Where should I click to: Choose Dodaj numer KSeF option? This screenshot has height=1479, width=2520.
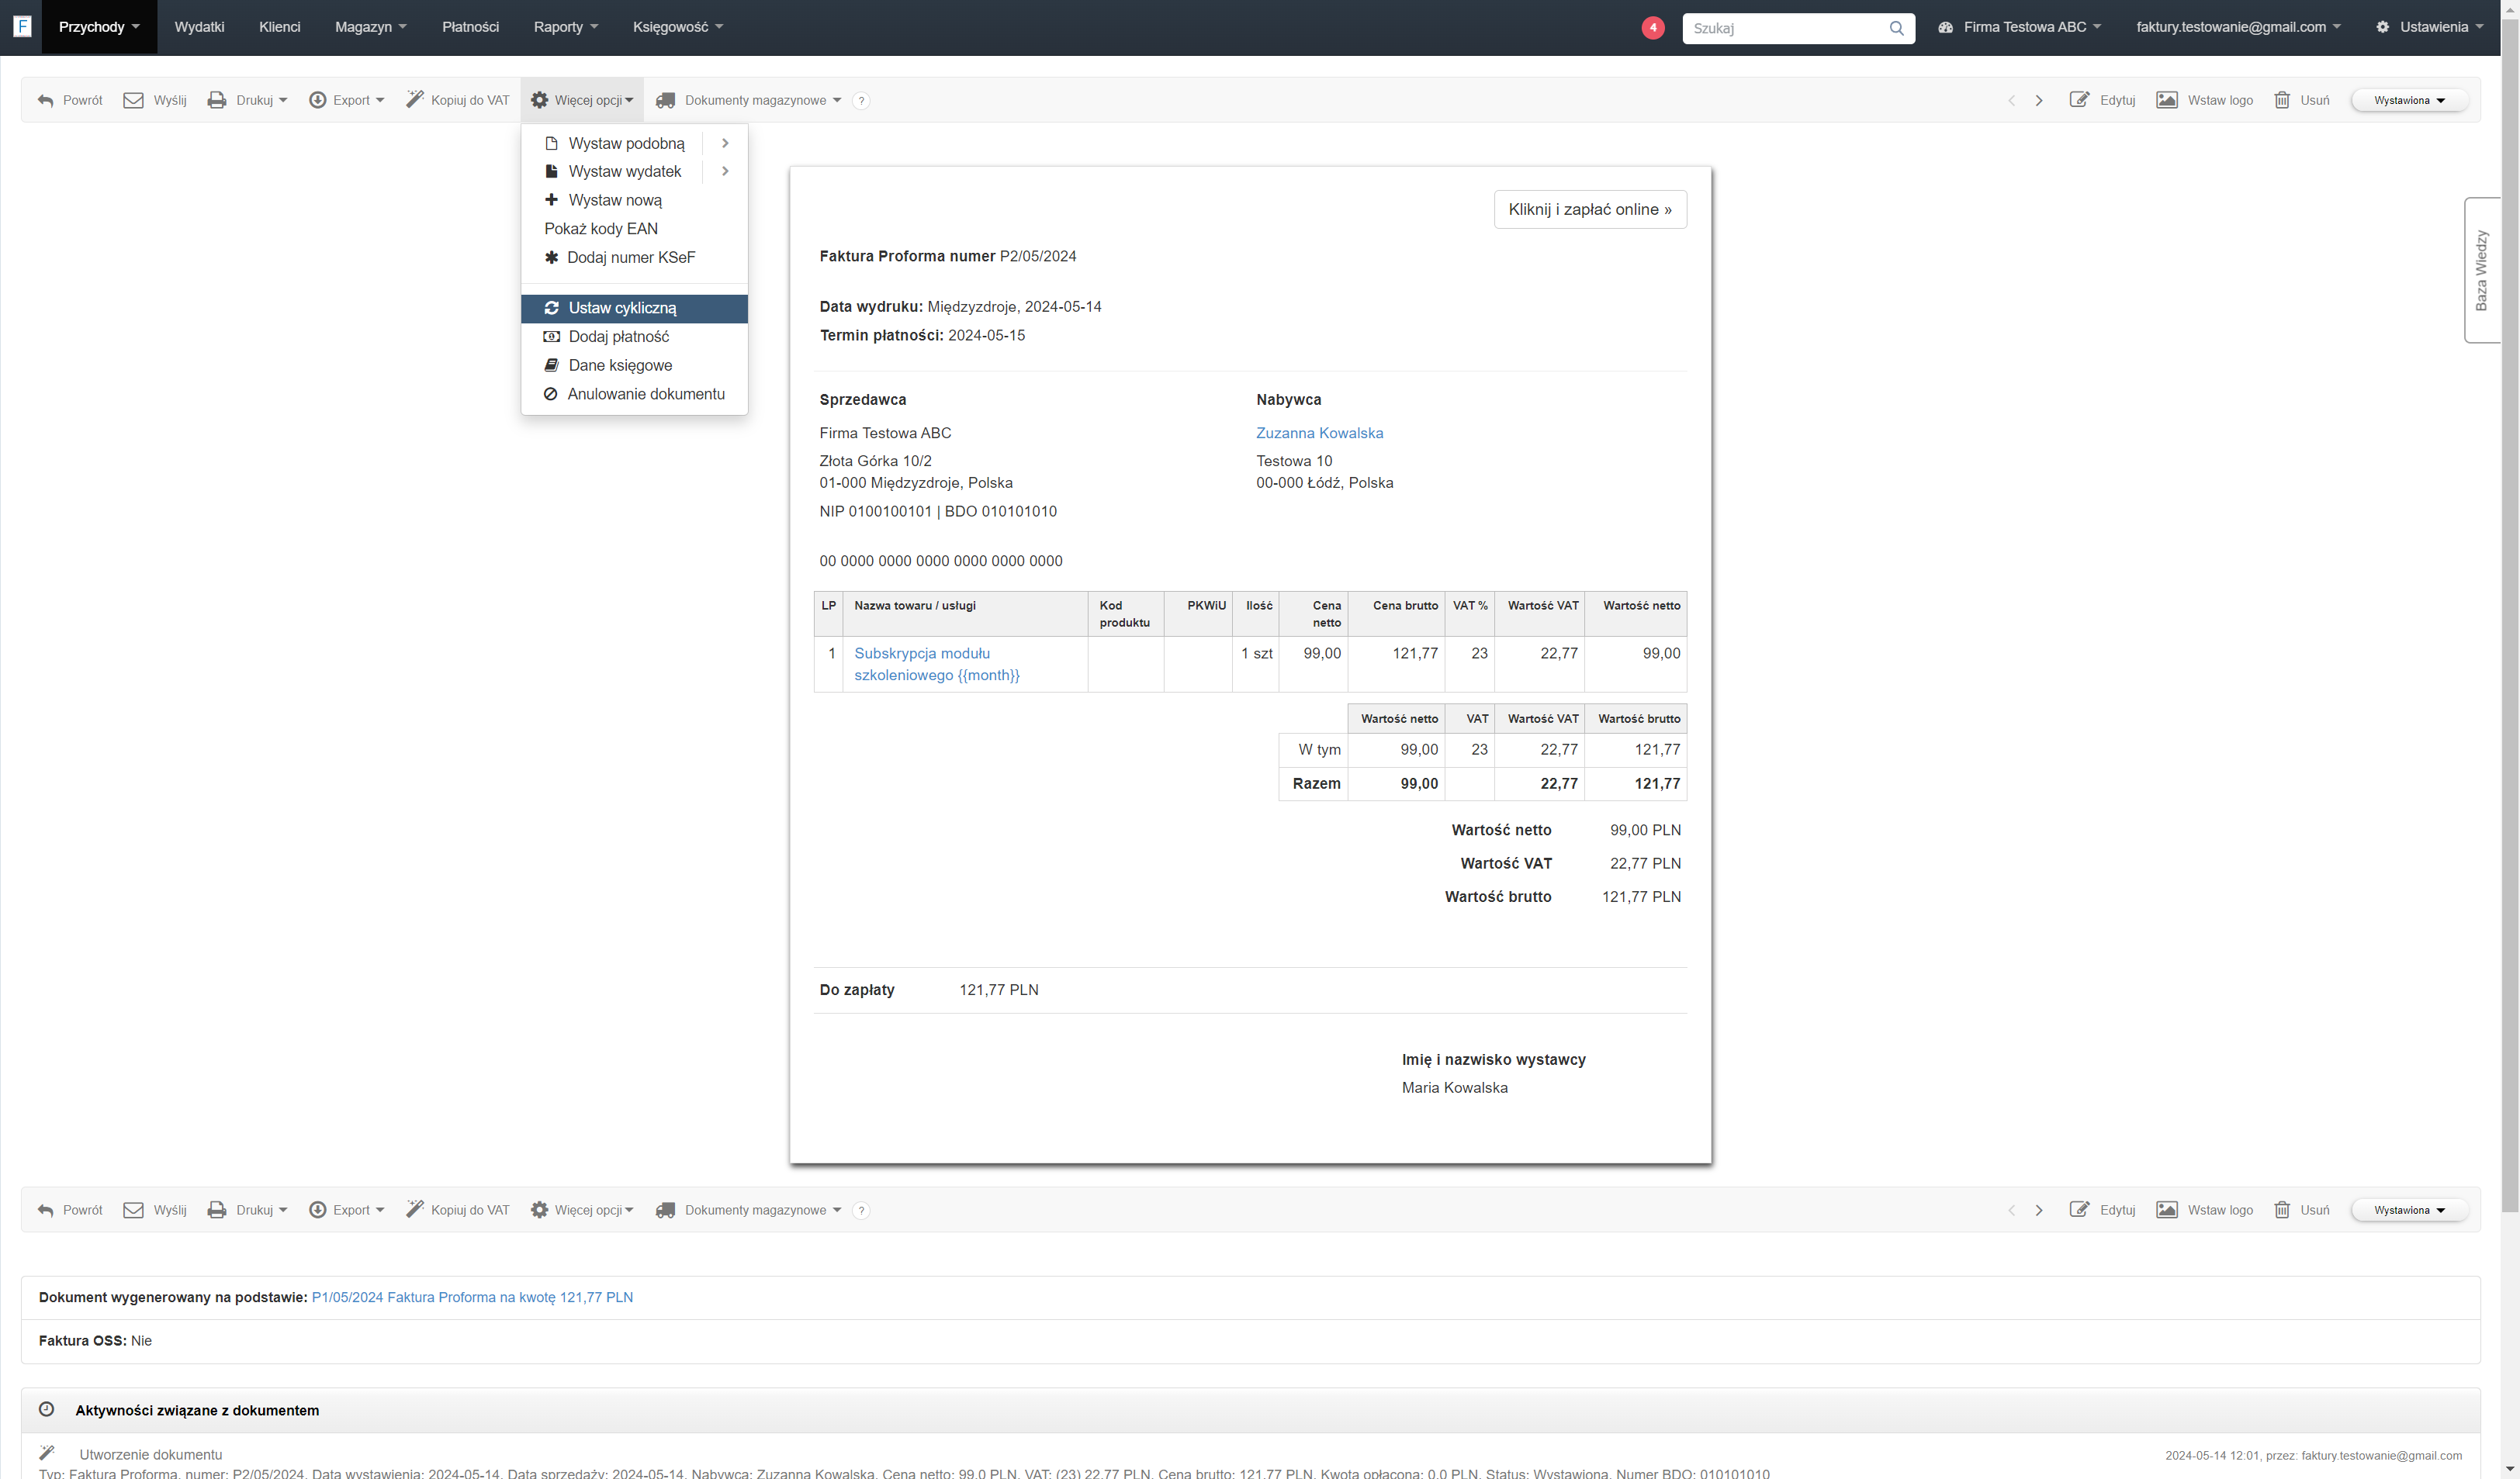(634, 257)
